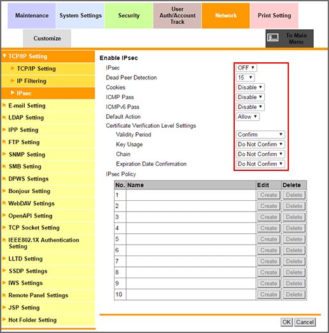The height and width of the screenshot is (333, 329).
Task: Open the Network tab
Action: [x=226, y=16]
